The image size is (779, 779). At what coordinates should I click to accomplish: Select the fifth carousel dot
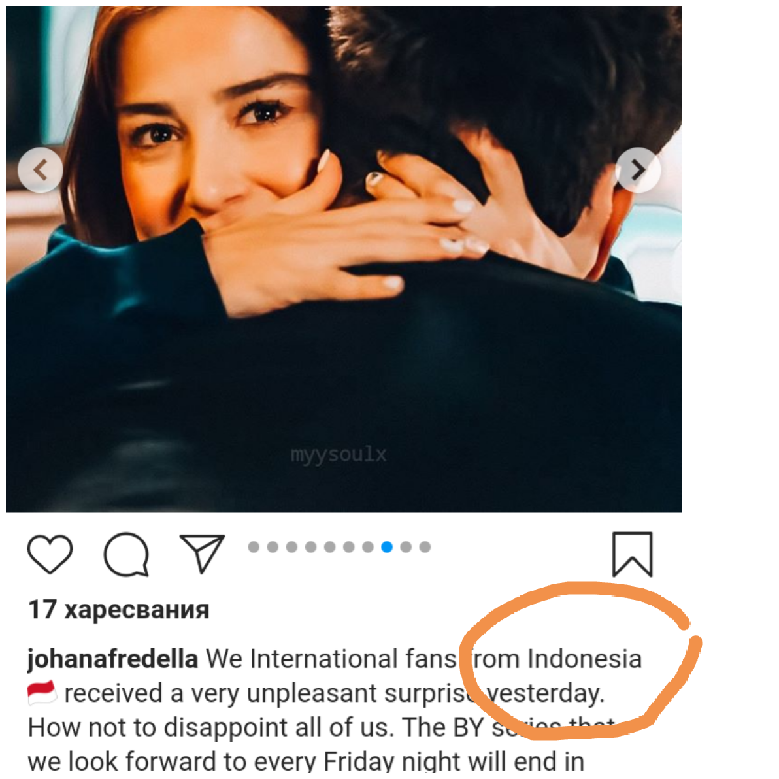(330, 547)
